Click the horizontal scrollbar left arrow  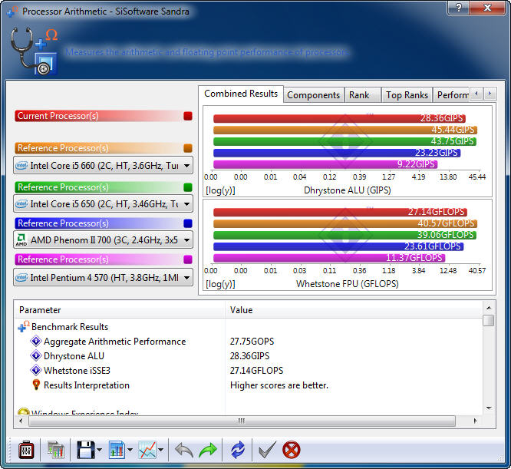[21, 421]
